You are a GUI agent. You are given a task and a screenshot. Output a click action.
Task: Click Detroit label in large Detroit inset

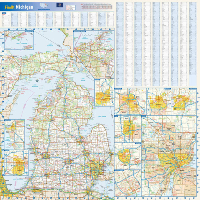coord(168,164)
